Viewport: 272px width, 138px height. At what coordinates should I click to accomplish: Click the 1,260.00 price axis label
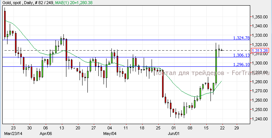point(260,100)
